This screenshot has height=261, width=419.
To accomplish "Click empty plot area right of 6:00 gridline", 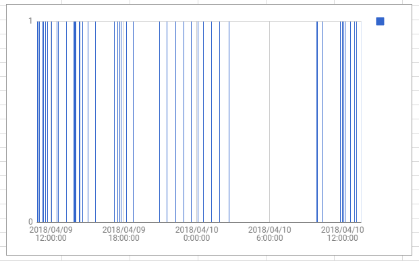I will coord(293,121).
